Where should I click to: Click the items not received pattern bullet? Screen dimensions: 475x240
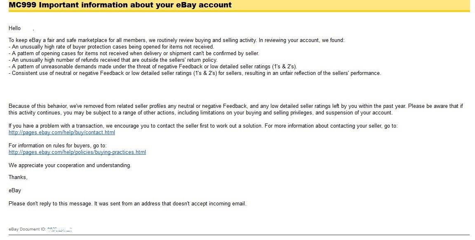[x=134, y=54]
